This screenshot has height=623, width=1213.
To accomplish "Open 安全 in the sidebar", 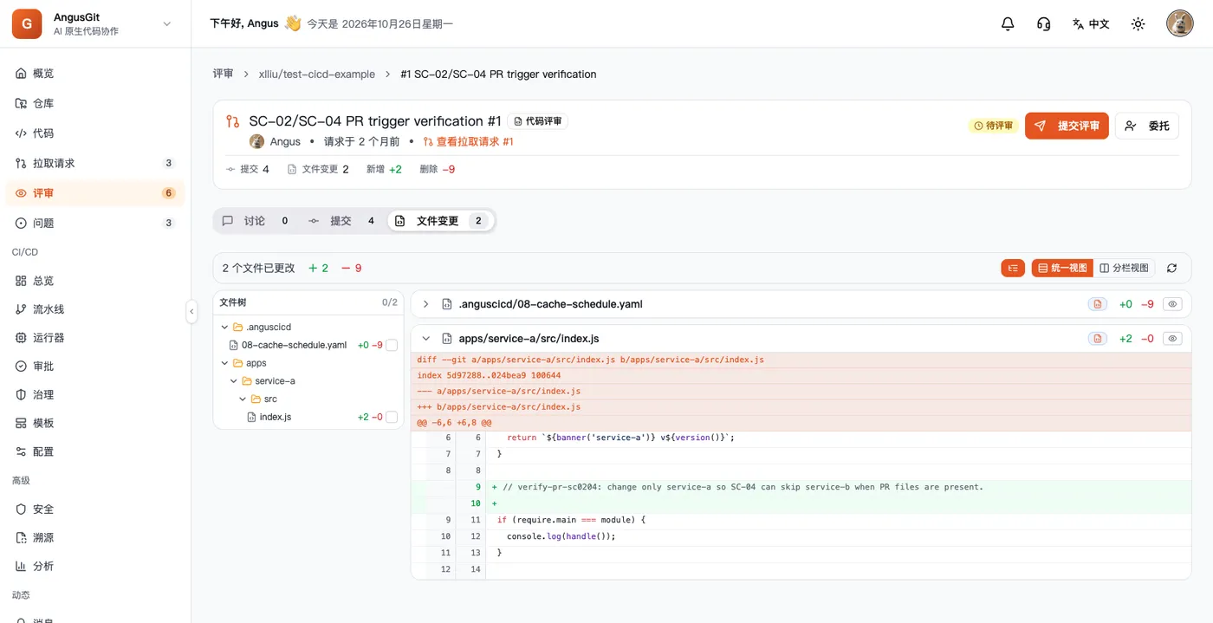I will [95, 509].
